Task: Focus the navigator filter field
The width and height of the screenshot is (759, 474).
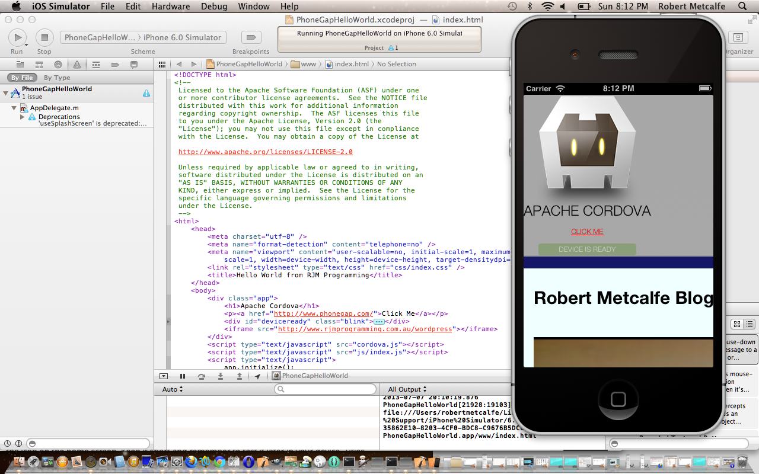Action: pyautogui.click(x=88, y=443)
